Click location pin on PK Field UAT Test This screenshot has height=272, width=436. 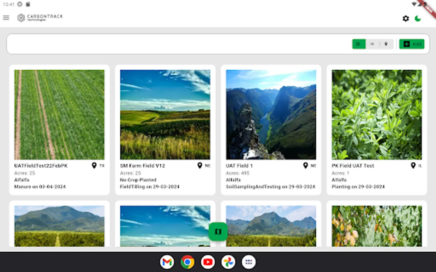click(413, 166)
